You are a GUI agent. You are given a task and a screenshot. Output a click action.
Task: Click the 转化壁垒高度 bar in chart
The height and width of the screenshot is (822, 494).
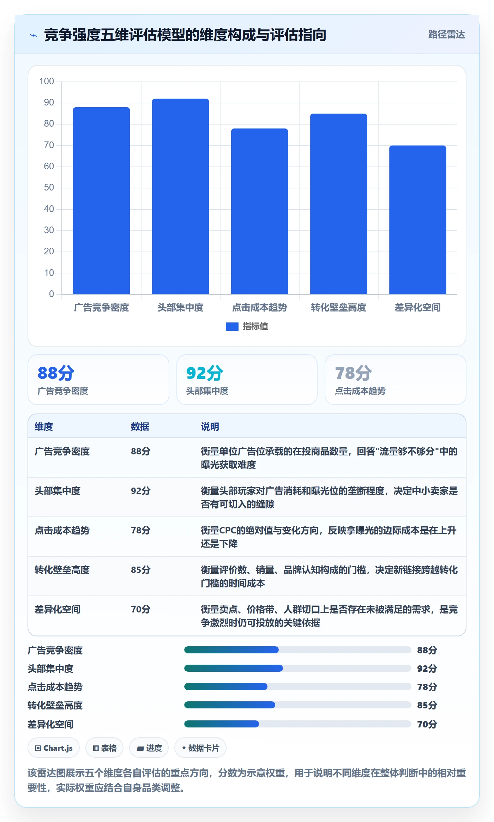[338, 204]
